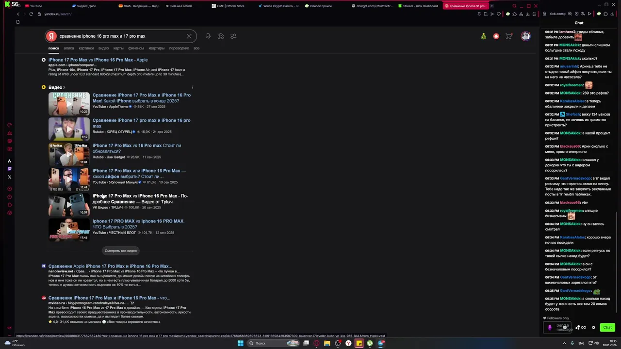Open search settings icon beside camera icon

(233, 36)
